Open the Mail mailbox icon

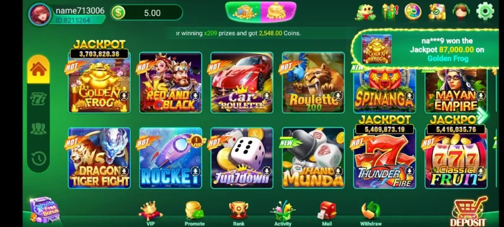(x=327, y=213)
